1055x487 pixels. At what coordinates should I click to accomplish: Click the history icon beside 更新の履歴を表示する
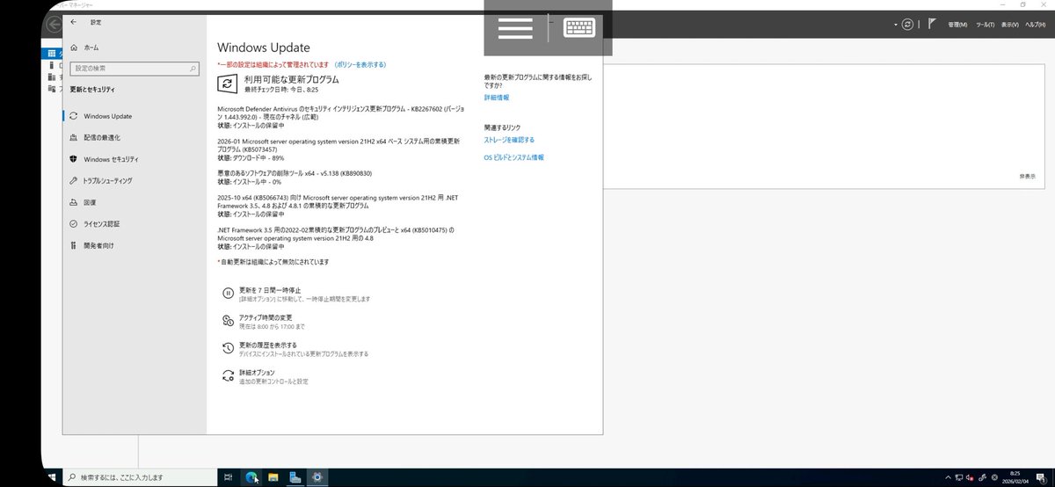(x=228, y=348)
